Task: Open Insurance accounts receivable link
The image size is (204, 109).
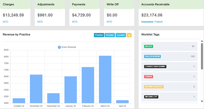Action: [x=147, y=22]
